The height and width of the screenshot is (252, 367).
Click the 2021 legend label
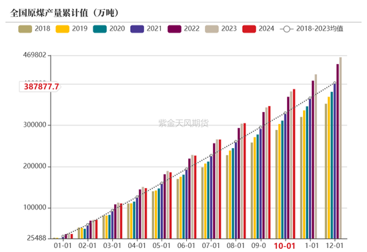point(154,29)
